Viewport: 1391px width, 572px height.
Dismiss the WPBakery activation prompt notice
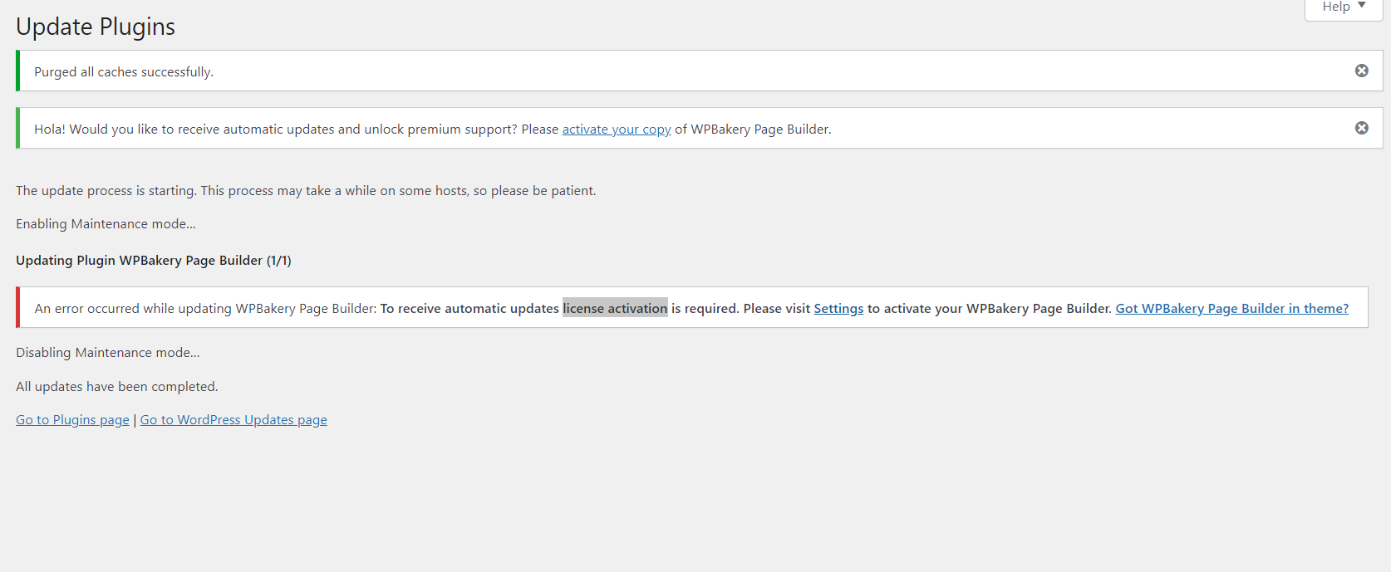[x=1361, y=128]
